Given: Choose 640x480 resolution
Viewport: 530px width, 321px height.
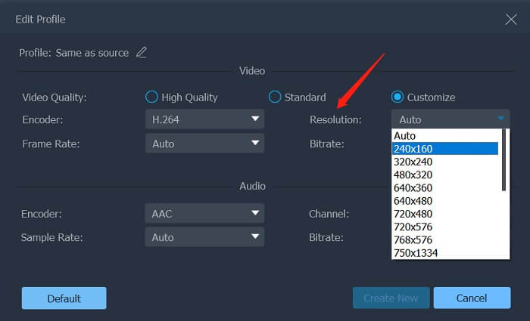Looking at the screenshot, I should click(445, 201).
